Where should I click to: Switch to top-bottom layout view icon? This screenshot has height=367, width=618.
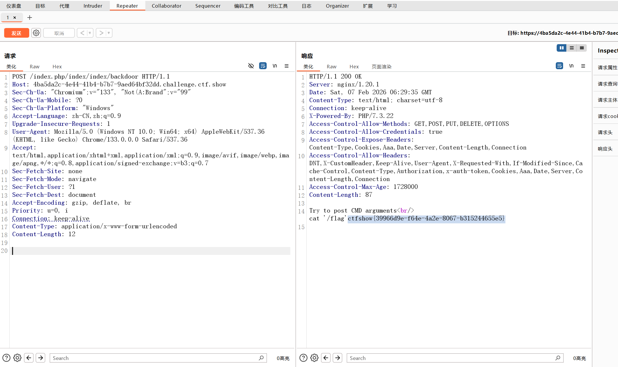572,48
